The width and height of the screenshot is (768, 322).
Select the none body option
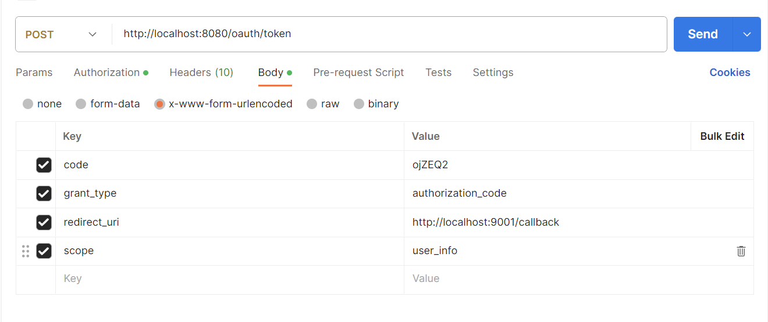(42, 104)
